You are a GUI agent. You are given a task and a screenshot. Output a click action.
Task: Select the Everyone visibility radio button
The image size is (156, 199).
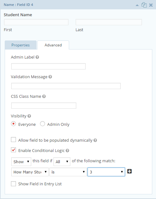click(13, 124)
